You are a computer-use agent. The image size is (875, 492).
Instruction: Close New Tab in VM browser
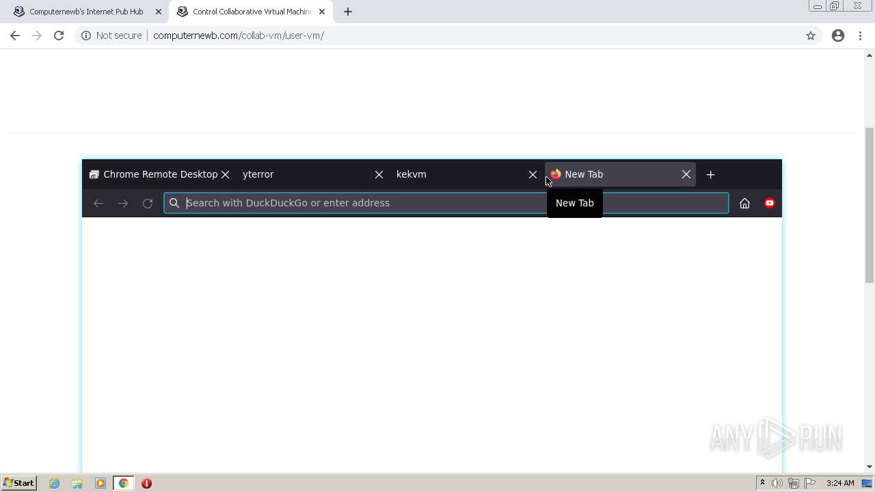click(x=686, y=174)
